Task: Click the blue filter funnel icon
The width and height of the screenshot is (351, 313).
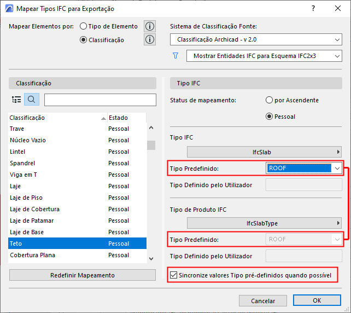Action: click(x=175, y=56)
